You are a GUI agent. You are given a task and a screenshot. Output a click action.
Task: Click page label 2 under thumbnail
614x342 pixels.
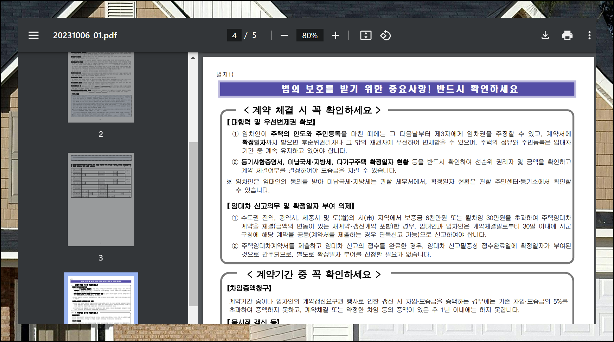[x=101, y=134]
